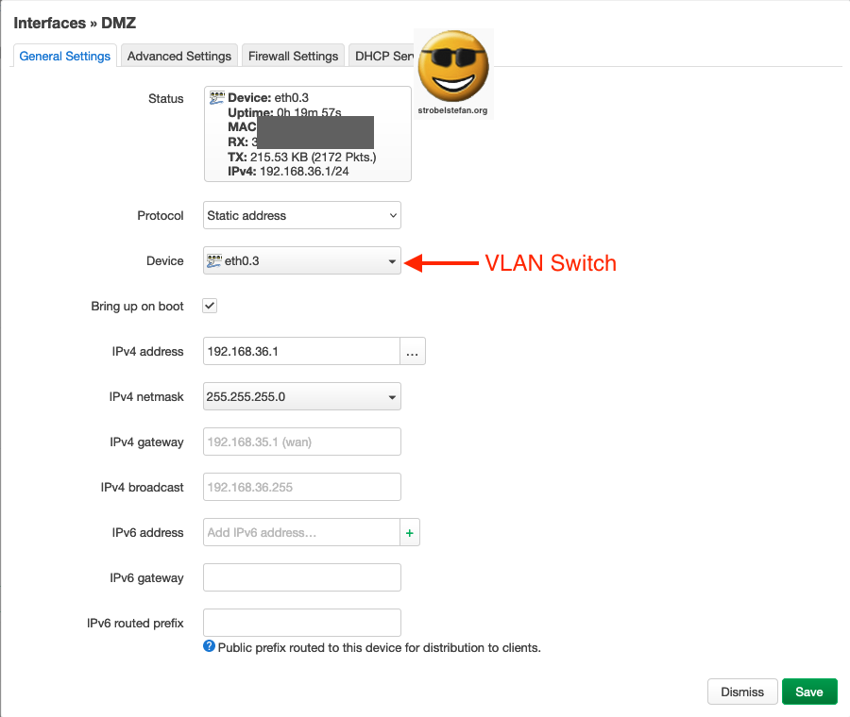The width and height of the screenshot is (850, 717).
Task: Toggle the Bring up on boot checkbox
Action: (209, 306)
